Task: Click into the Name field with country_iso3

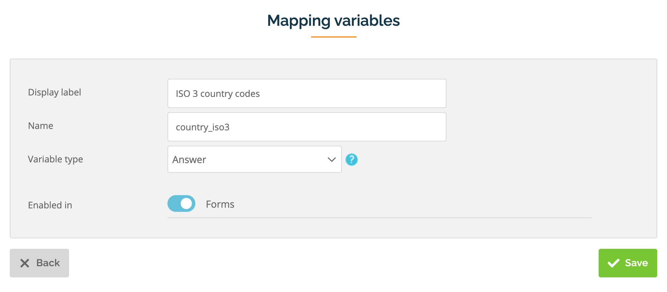Action: pos(306,127)
